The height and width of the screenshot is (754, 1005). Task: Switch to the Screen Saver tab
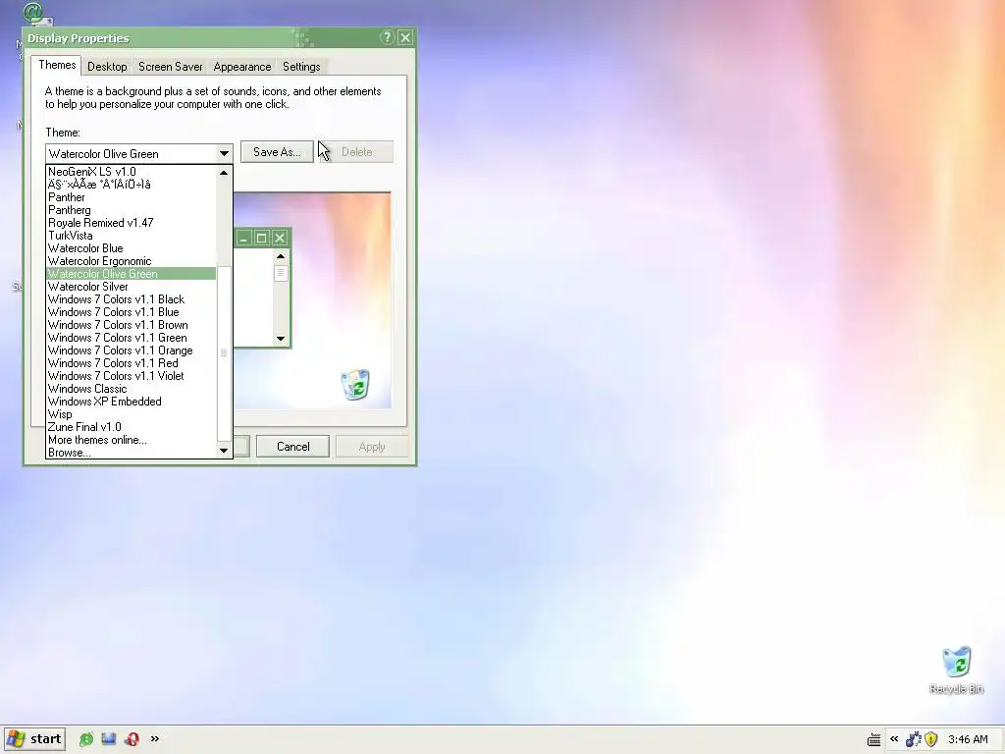(171, 67)
